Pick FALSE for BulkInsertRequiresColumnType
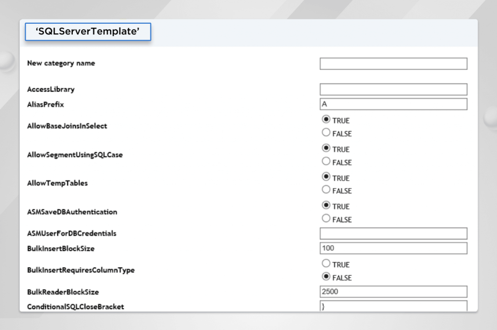Image resolution: width=497 pixels, height=330 pixels. click(326, 277)
